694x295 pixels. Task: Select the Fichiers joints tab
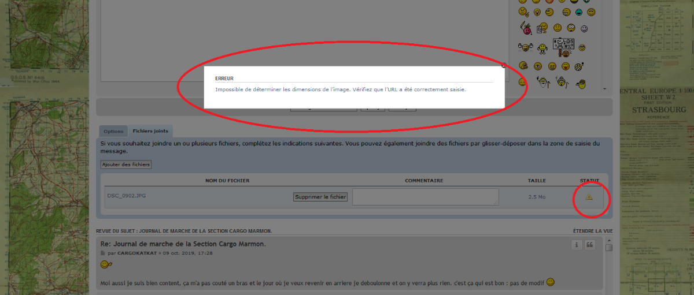pyautogui.click(x=150, y=131)
